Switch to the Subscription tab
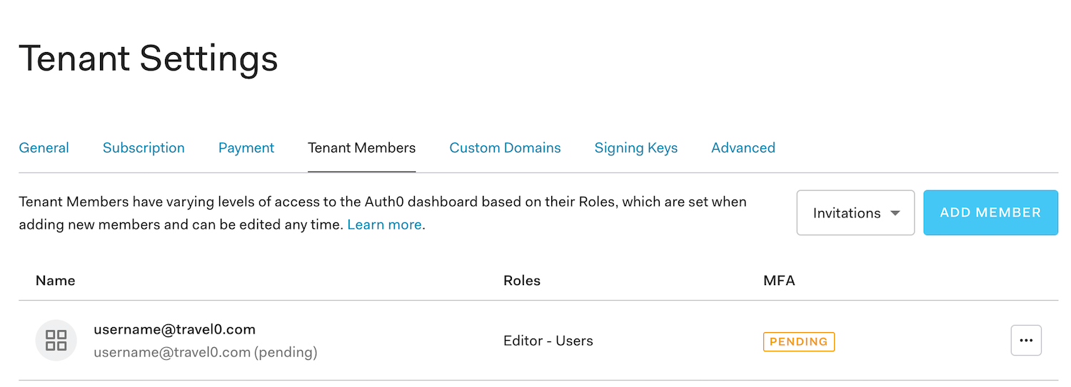1071x387 pixels. 144,148
